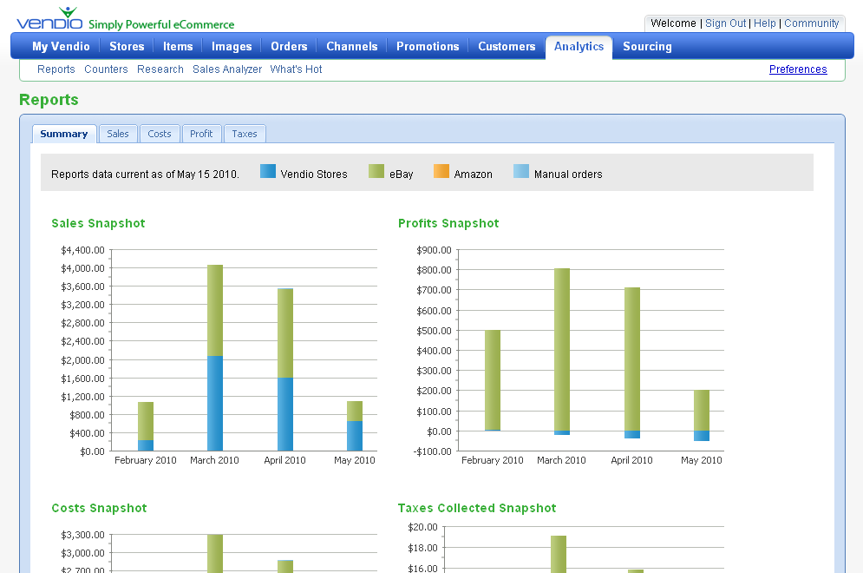Viewport: 863px width, 573px height.
Task: Open the Sales tab in Reports
Action: tap(118, 134)
